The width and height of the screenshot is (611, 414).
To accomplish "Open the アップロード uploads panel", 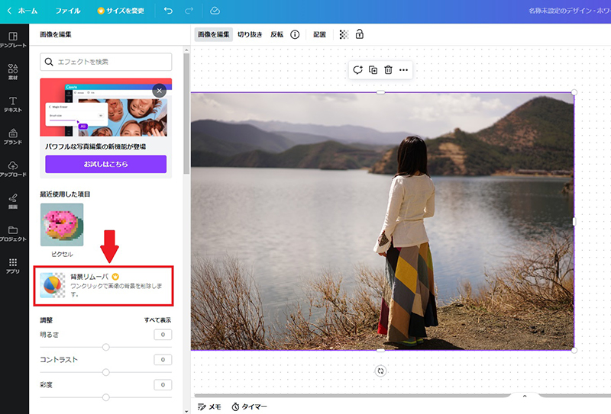I will click(x=13, y=168).
